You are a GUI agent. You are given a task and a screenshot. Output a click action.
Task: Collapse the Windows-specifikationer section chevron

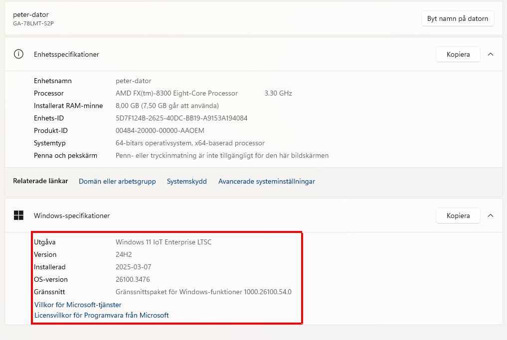pyautogui.click(x=491, y=216)
